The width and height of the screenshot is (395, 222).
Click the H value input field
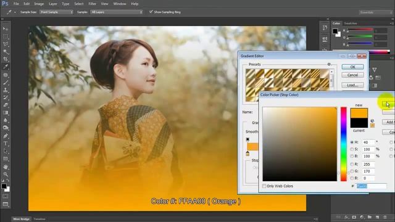(x=368, y=142)
